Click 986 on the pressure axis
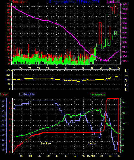The width and height of the screenshot is (134, 160). click(125, 42)
